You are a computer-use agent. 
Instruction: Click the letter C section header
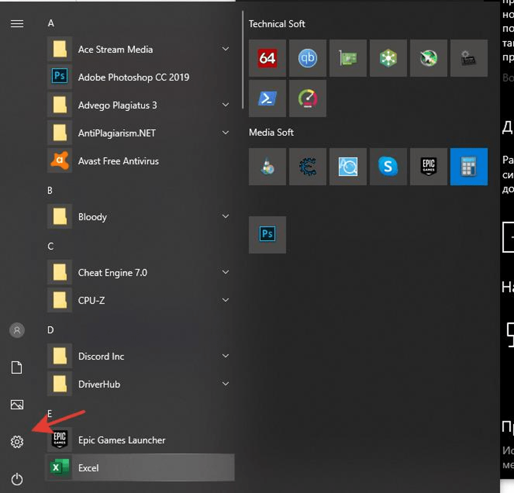tap(51, 246)
